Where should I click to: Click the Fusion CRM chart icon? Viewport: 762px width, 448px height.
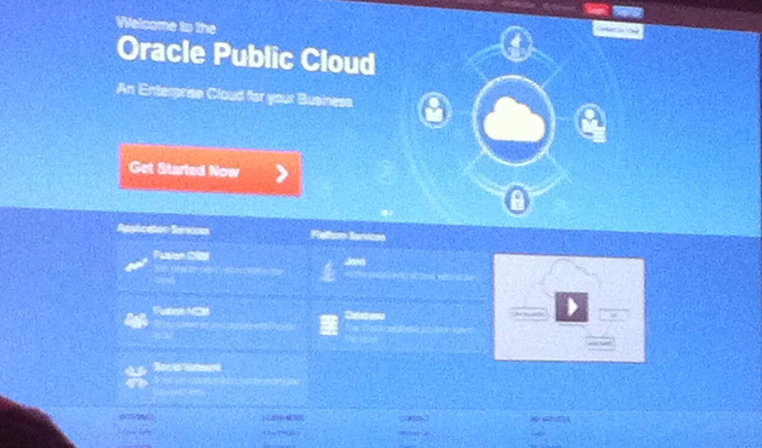[135, 264]
